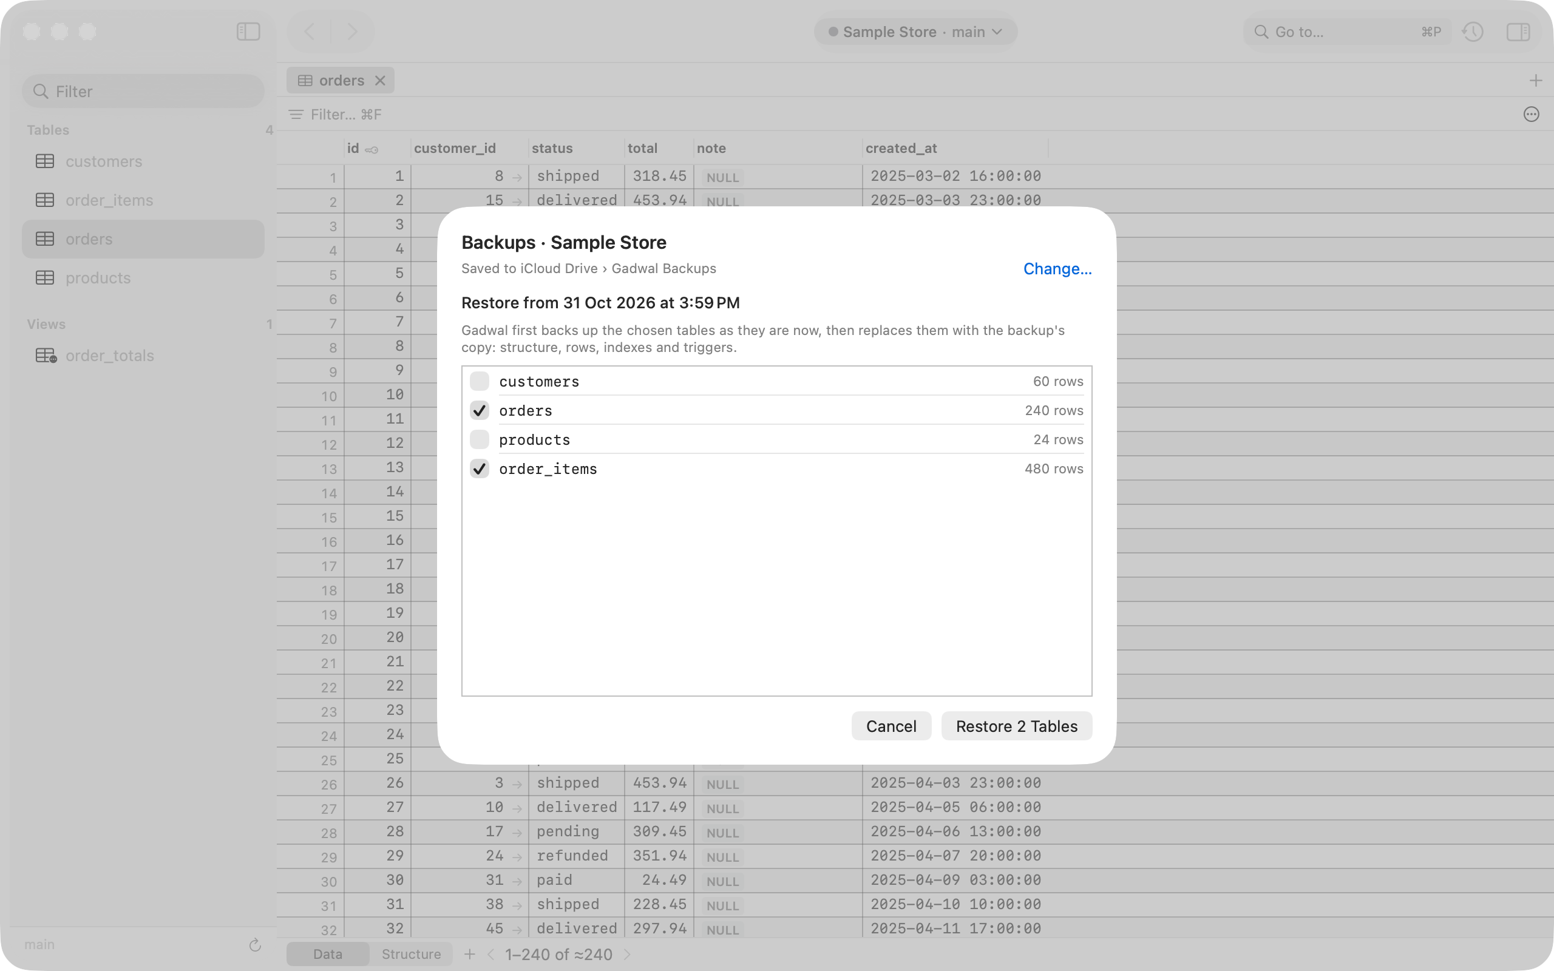Image resolution: width=1554 pixels, height=971 pixels.
Task: Open the backup history clock icon
Action: 1473,32
